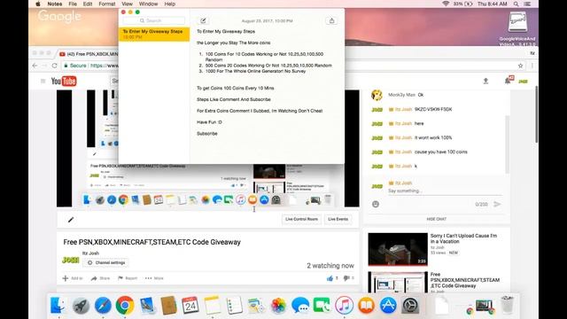Open Live Events
Screen dimensions: 567x319
click(x=338, y=219)
